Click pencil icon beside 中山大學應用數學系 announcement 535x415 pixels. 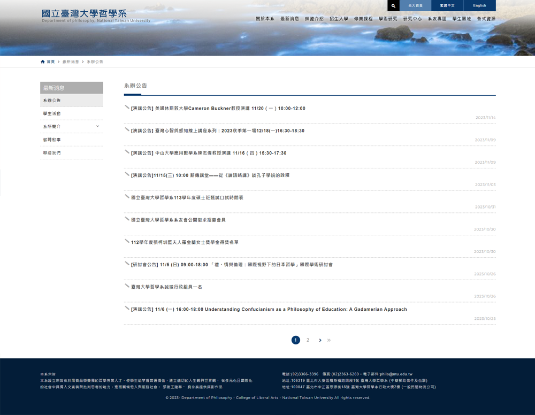tap(127, 152)
